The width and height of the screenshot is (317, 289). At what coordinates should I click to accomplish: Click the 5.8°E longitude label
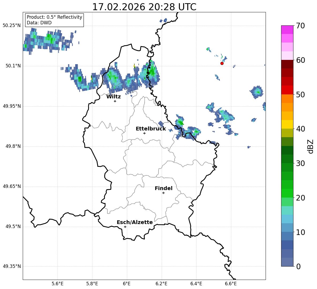pos(92,284)
